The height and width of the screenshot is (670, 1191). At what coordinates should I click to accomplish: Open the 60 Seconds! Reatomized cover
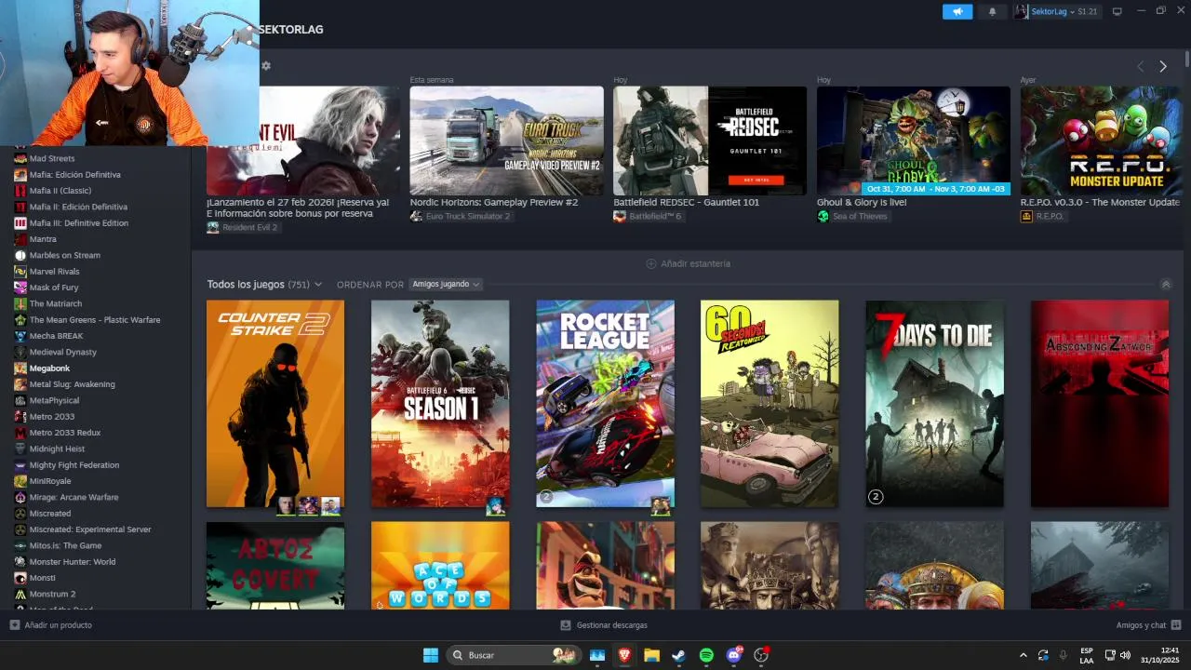[769, 403]
